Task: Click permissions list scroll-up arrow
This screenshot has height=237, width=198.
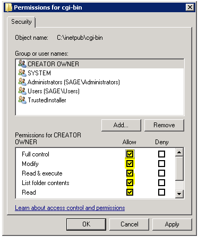Action: (x=179, y=152)
